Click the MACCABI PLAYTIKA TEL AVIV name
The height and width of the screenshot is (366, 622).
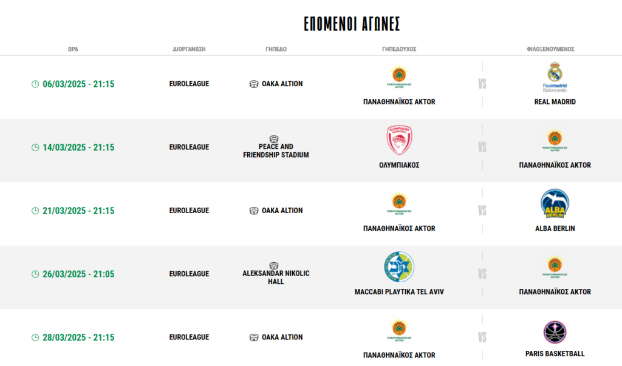pos(399,292)
